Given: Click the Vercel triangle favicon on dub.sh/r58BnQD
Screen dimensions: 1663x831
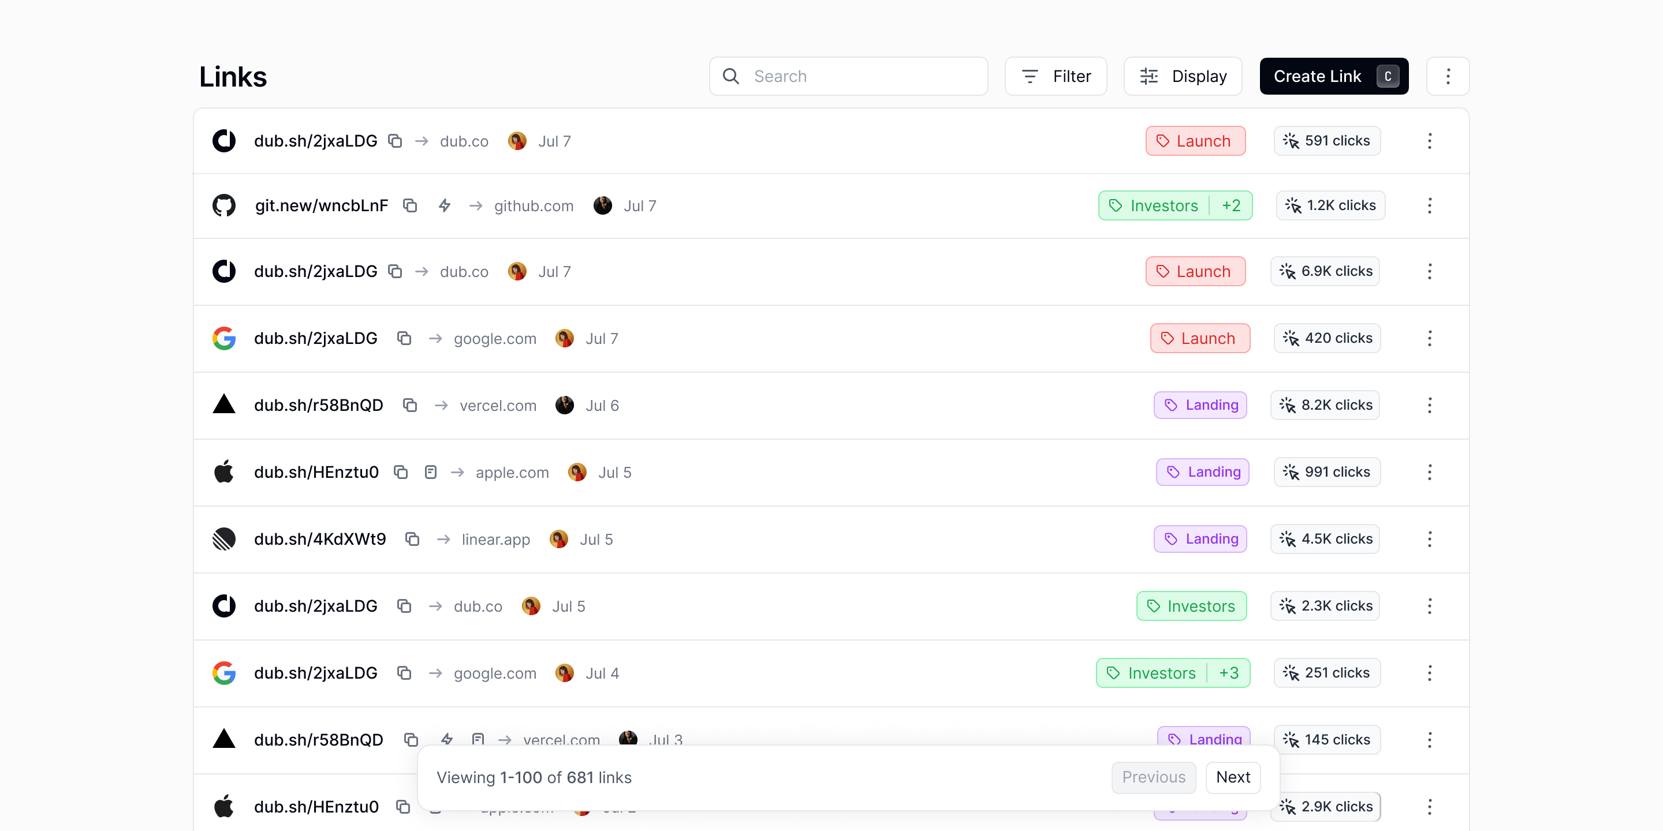Looking at the screenshot, I should [223, 405].
